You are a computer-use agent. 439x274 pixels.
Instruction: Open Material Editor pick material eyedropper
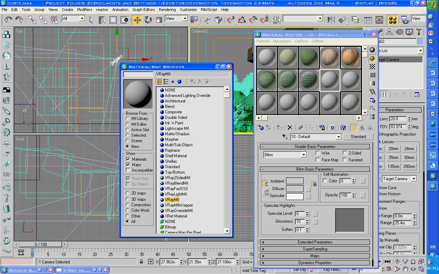(x=285, y=137)
